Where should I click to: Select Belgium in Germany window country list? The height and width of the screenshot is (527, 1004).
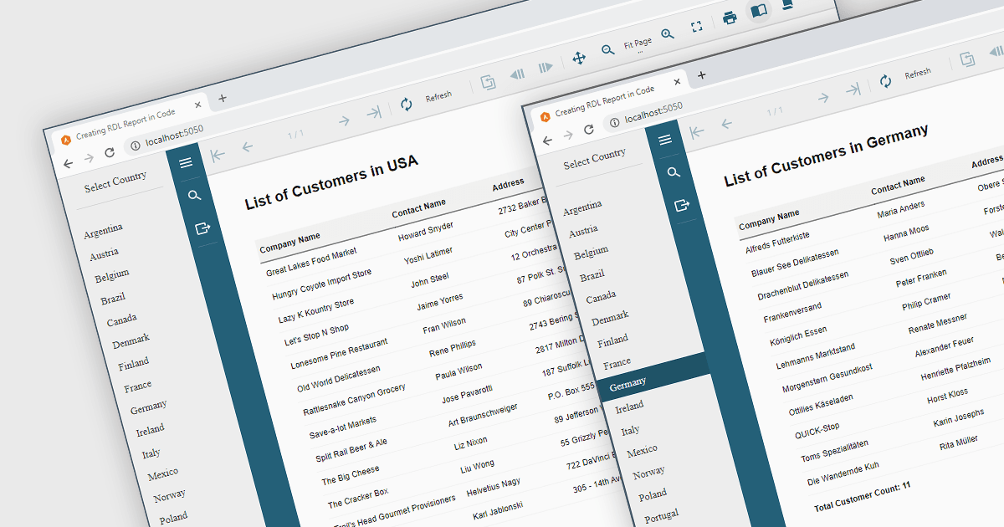point(592,252)
